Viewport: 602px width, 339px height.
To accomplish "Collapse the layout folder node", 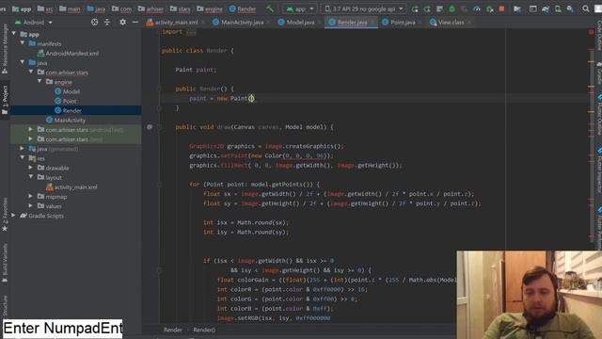I will coord(31,177).
